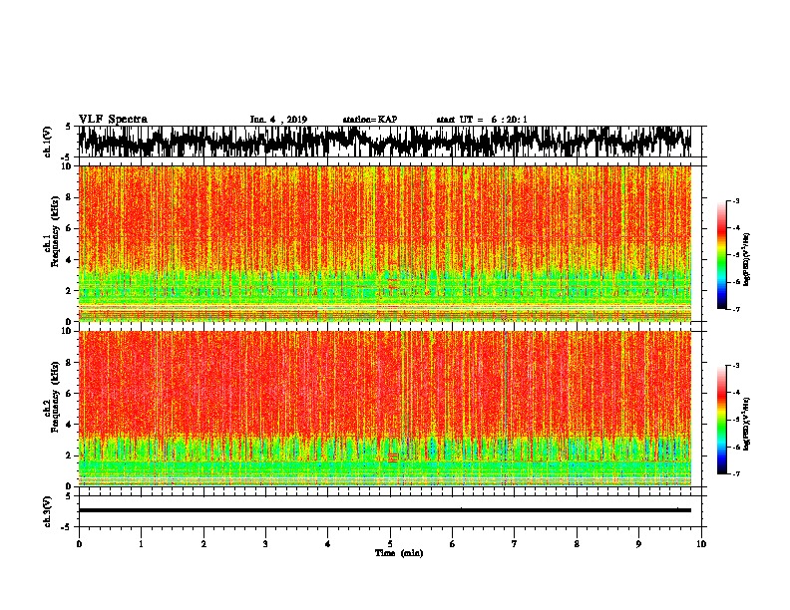Click the "ch.3(V)" axis label
This screenshot has width=790, height=610.
coord(47,511)
